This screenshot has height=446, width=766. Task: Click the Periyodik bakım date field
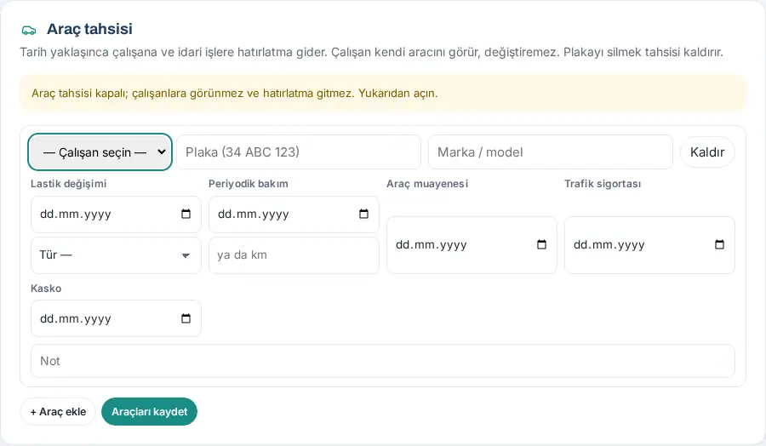point(294,214)
